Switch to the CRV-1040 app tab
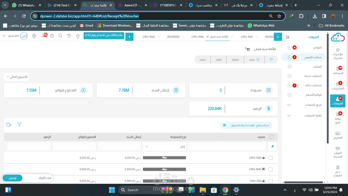 tap(198, 37)
